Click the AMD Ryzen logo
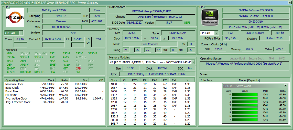Viewport: 293px width, 130px height. 15,17
